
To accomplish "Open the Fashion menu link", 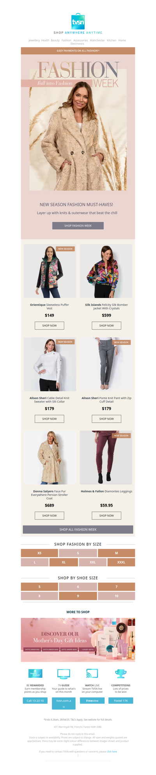I will [x=66, y=40].
